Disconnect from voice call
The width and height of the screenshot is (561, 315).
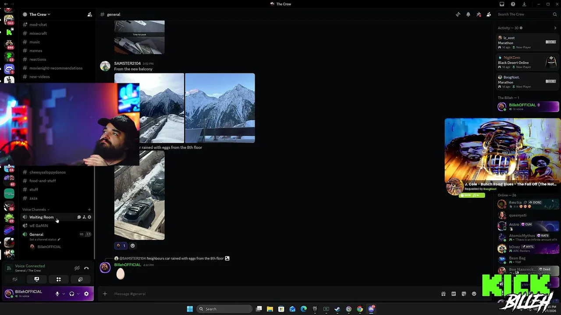pyautogui.click(x=86, y=268)
